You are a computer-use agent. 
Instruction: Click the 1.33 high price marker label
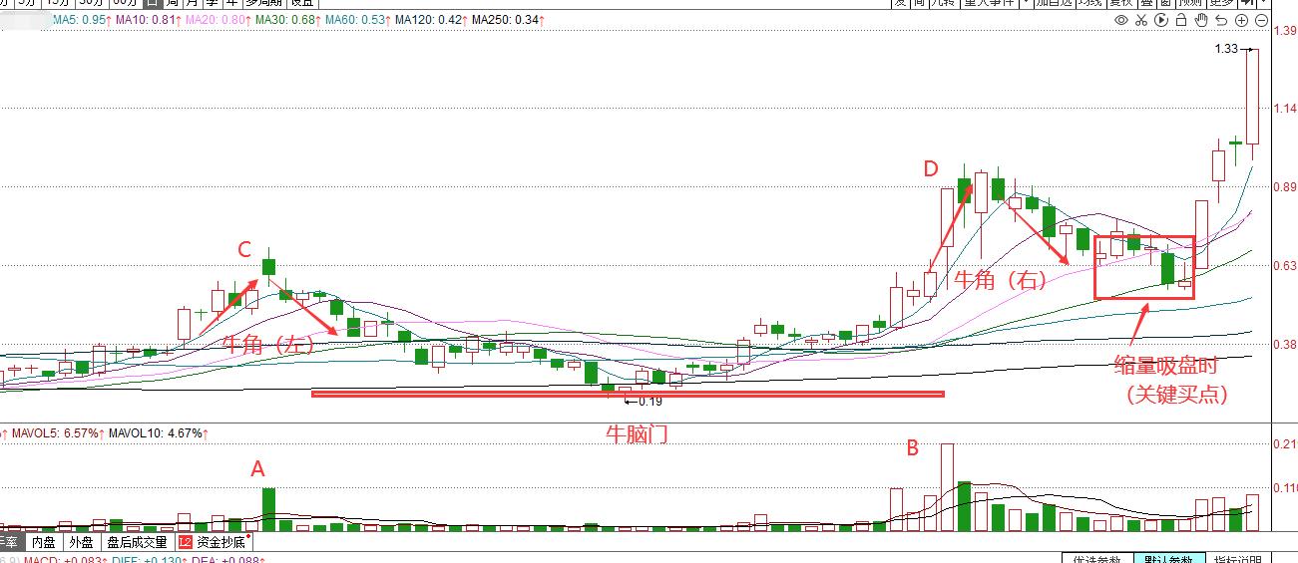1227,49
